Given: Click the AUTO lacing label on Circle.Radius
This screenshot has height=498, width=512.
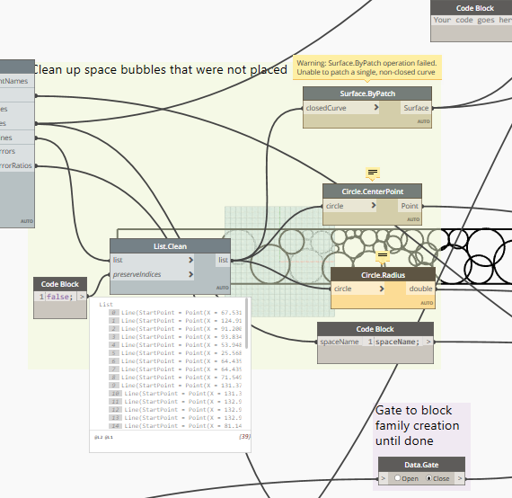Looking at the screenshot, I should [x=427, y=303].
